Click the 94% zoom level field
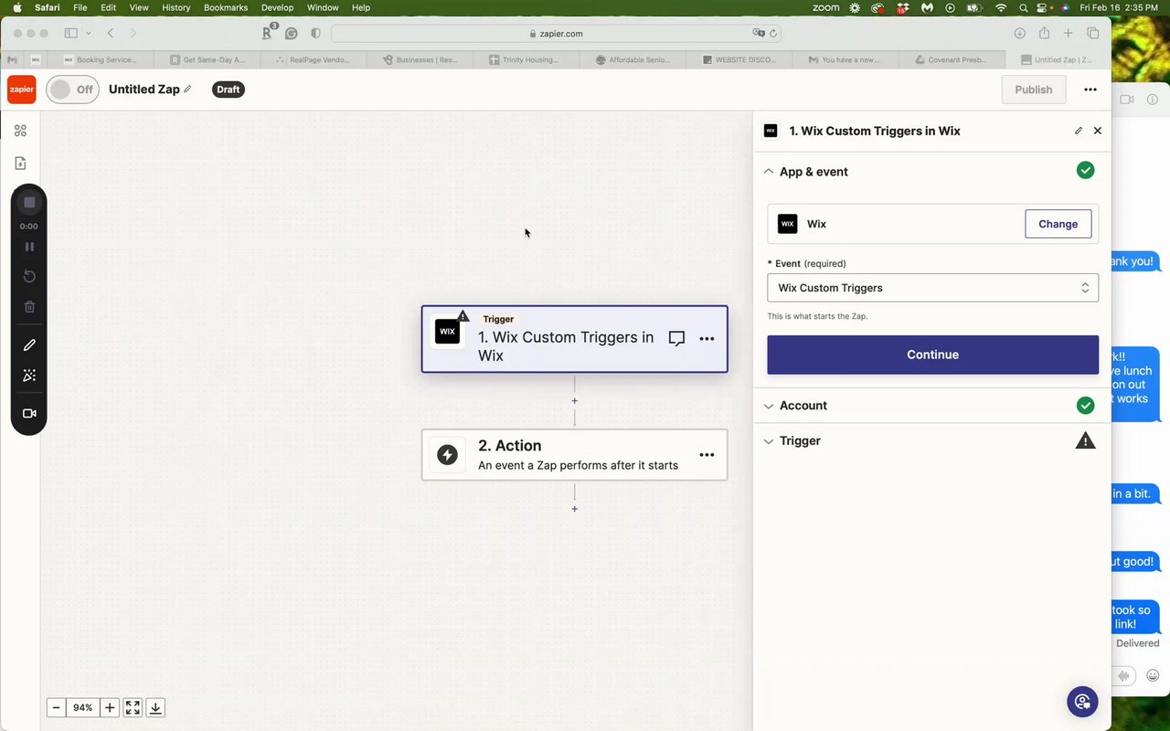The height and width of the screenshot is (731, 1170). (x=83, y=707)
